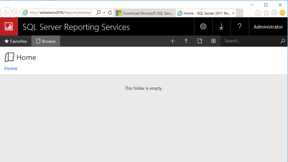Click the Home folder icon beside title
This screenshot has width=288, height=162.
point(9,57)
